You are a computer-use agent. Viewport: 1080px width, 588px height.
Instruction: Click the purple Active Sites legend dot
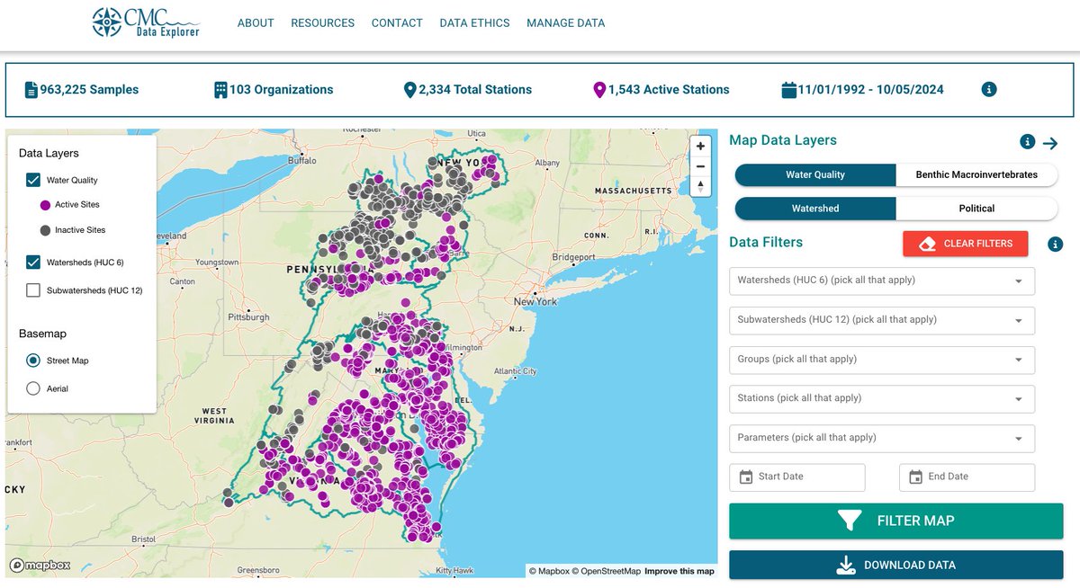tap(46, 205)
